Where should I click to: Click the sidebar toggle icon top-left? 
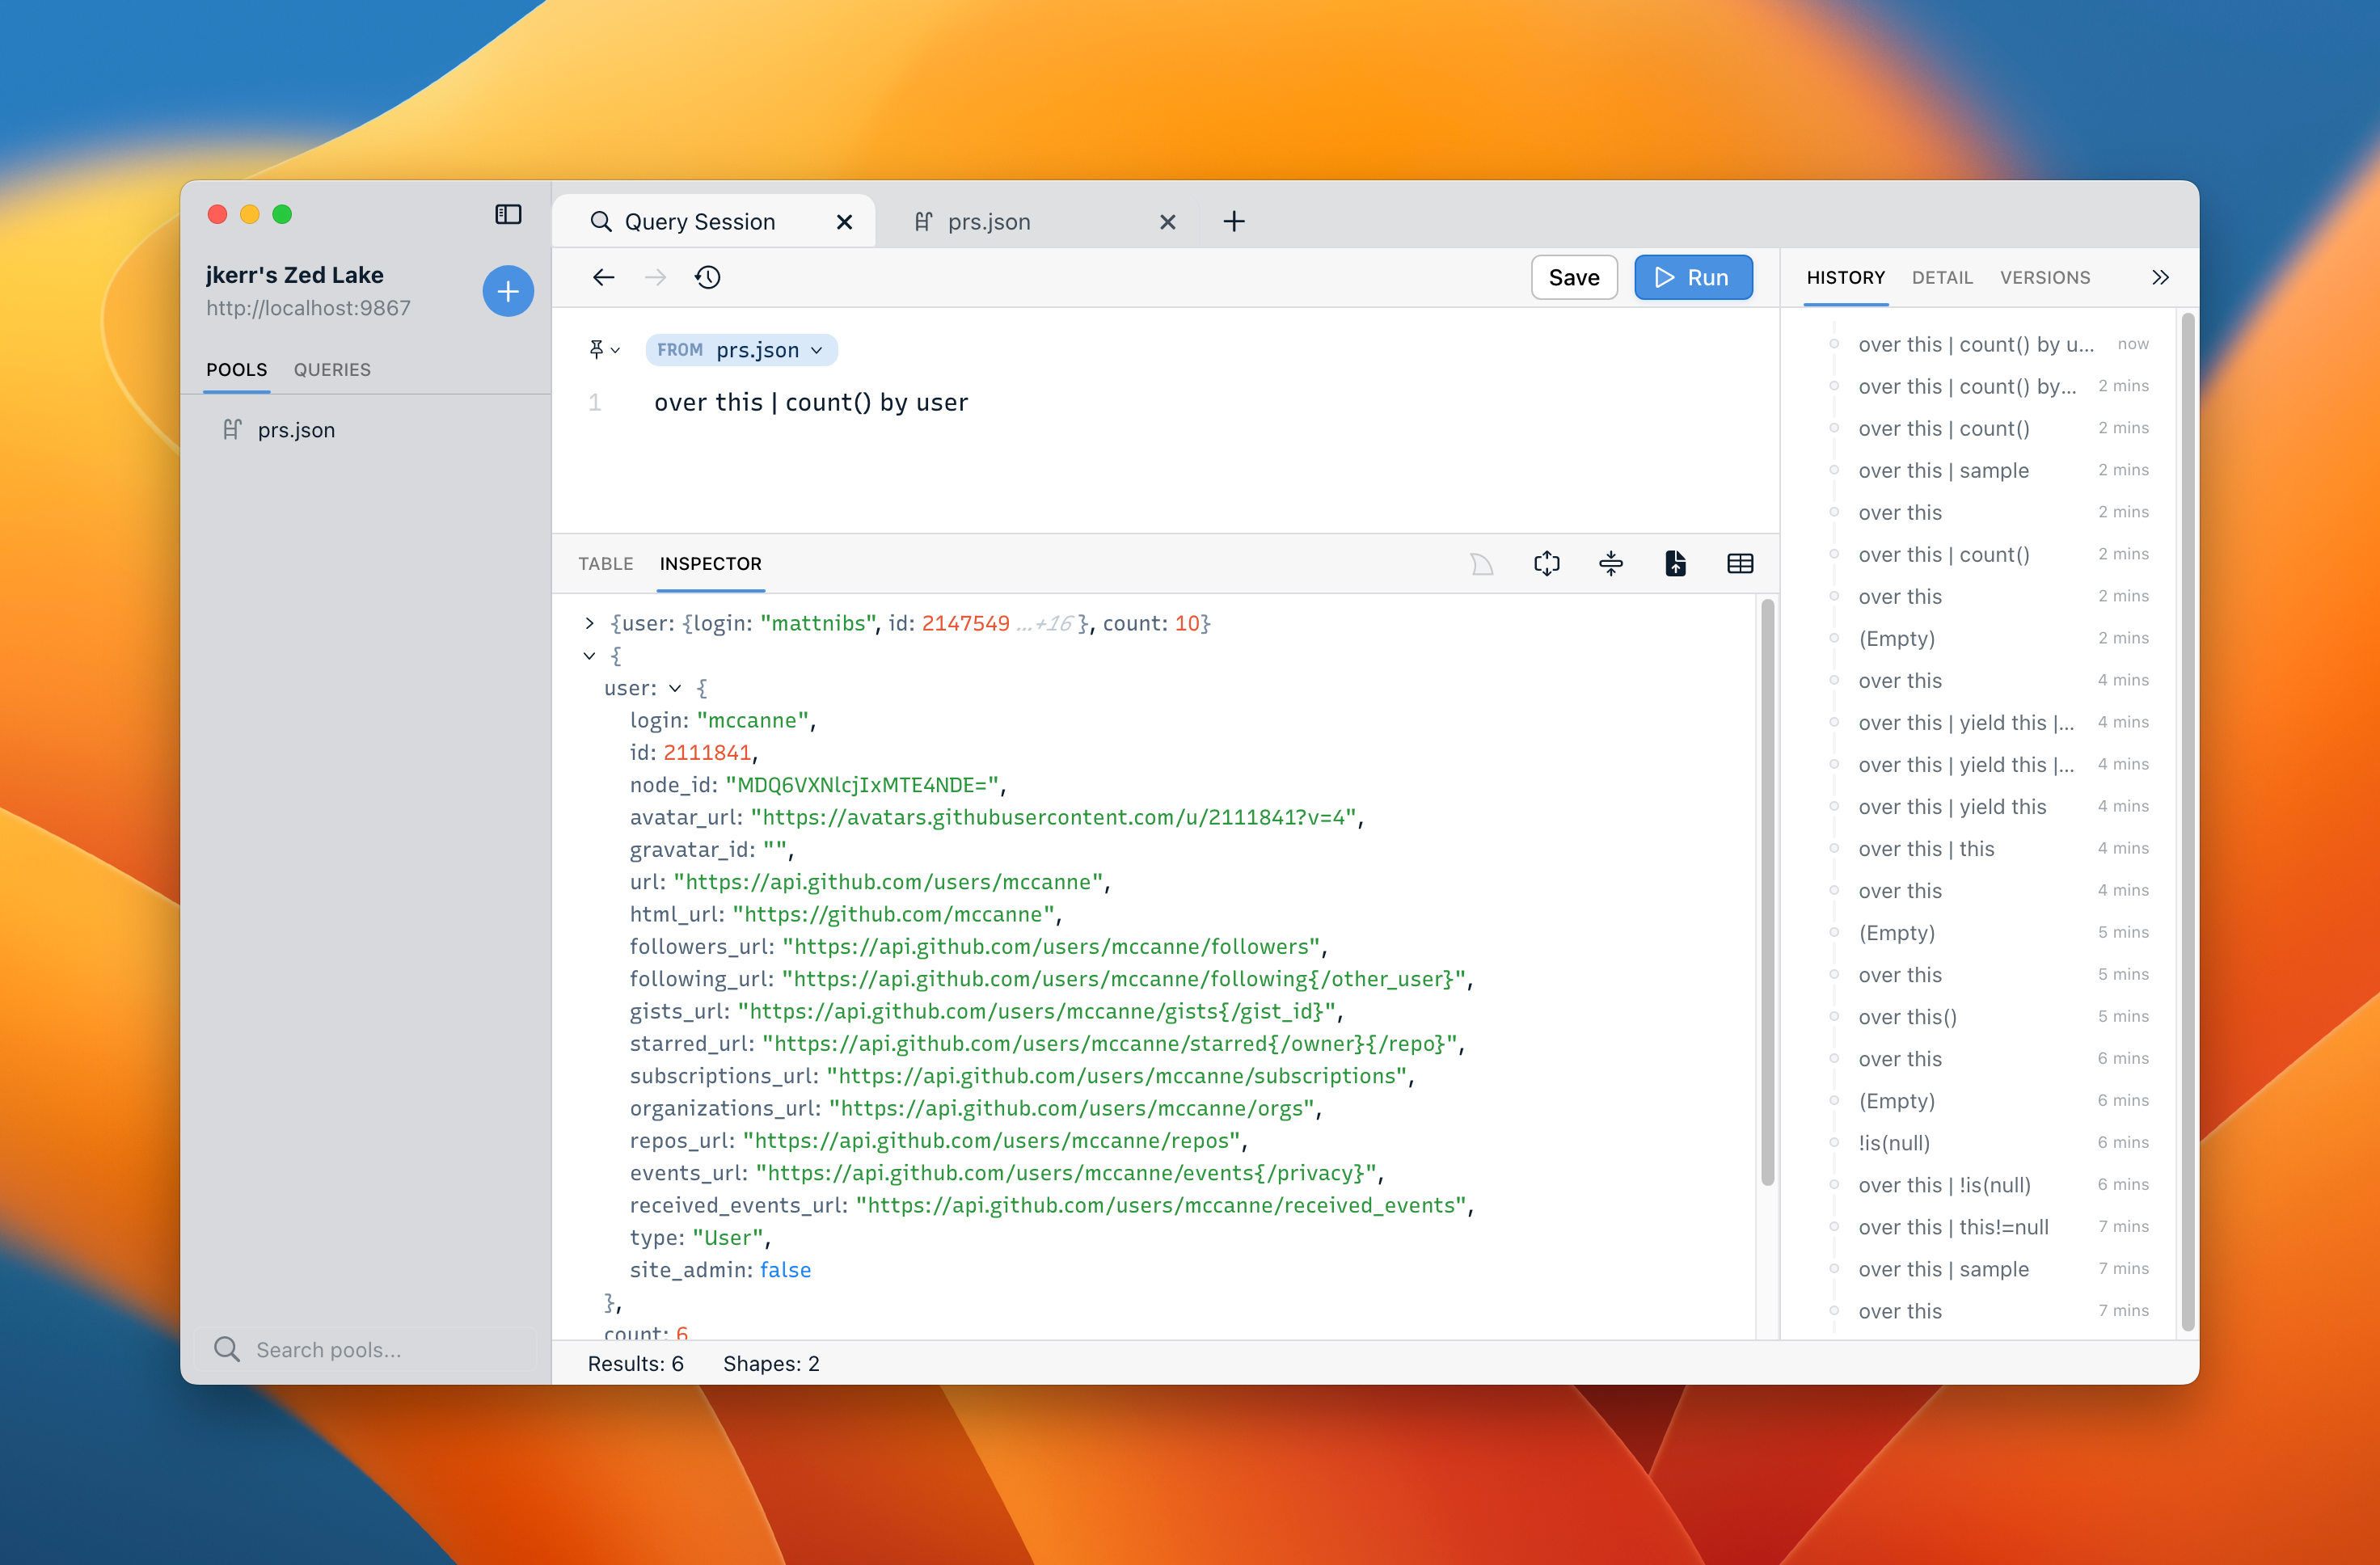(x=508, y=213)
